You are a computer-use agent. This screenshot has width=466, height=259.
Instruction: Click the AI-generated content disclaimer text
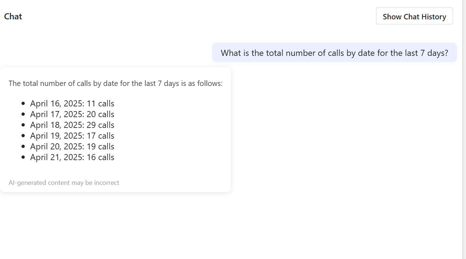tap(64, 183)
